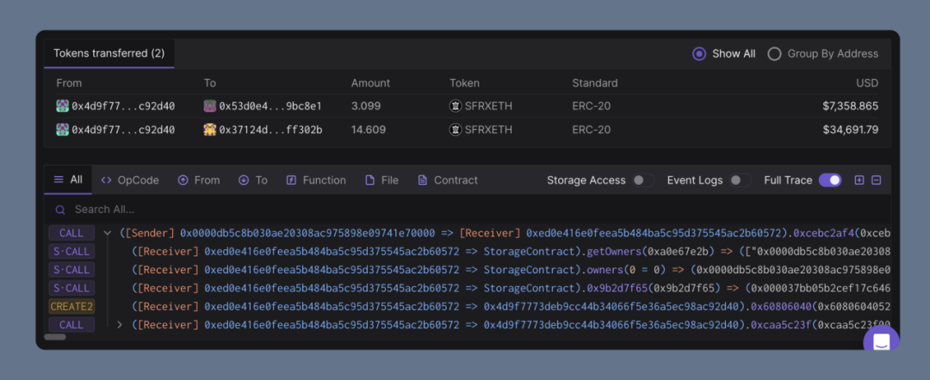Click sender avatar icon in second transfer row
930x380 pixels.
pyautogui.click(x=62, y=130)
